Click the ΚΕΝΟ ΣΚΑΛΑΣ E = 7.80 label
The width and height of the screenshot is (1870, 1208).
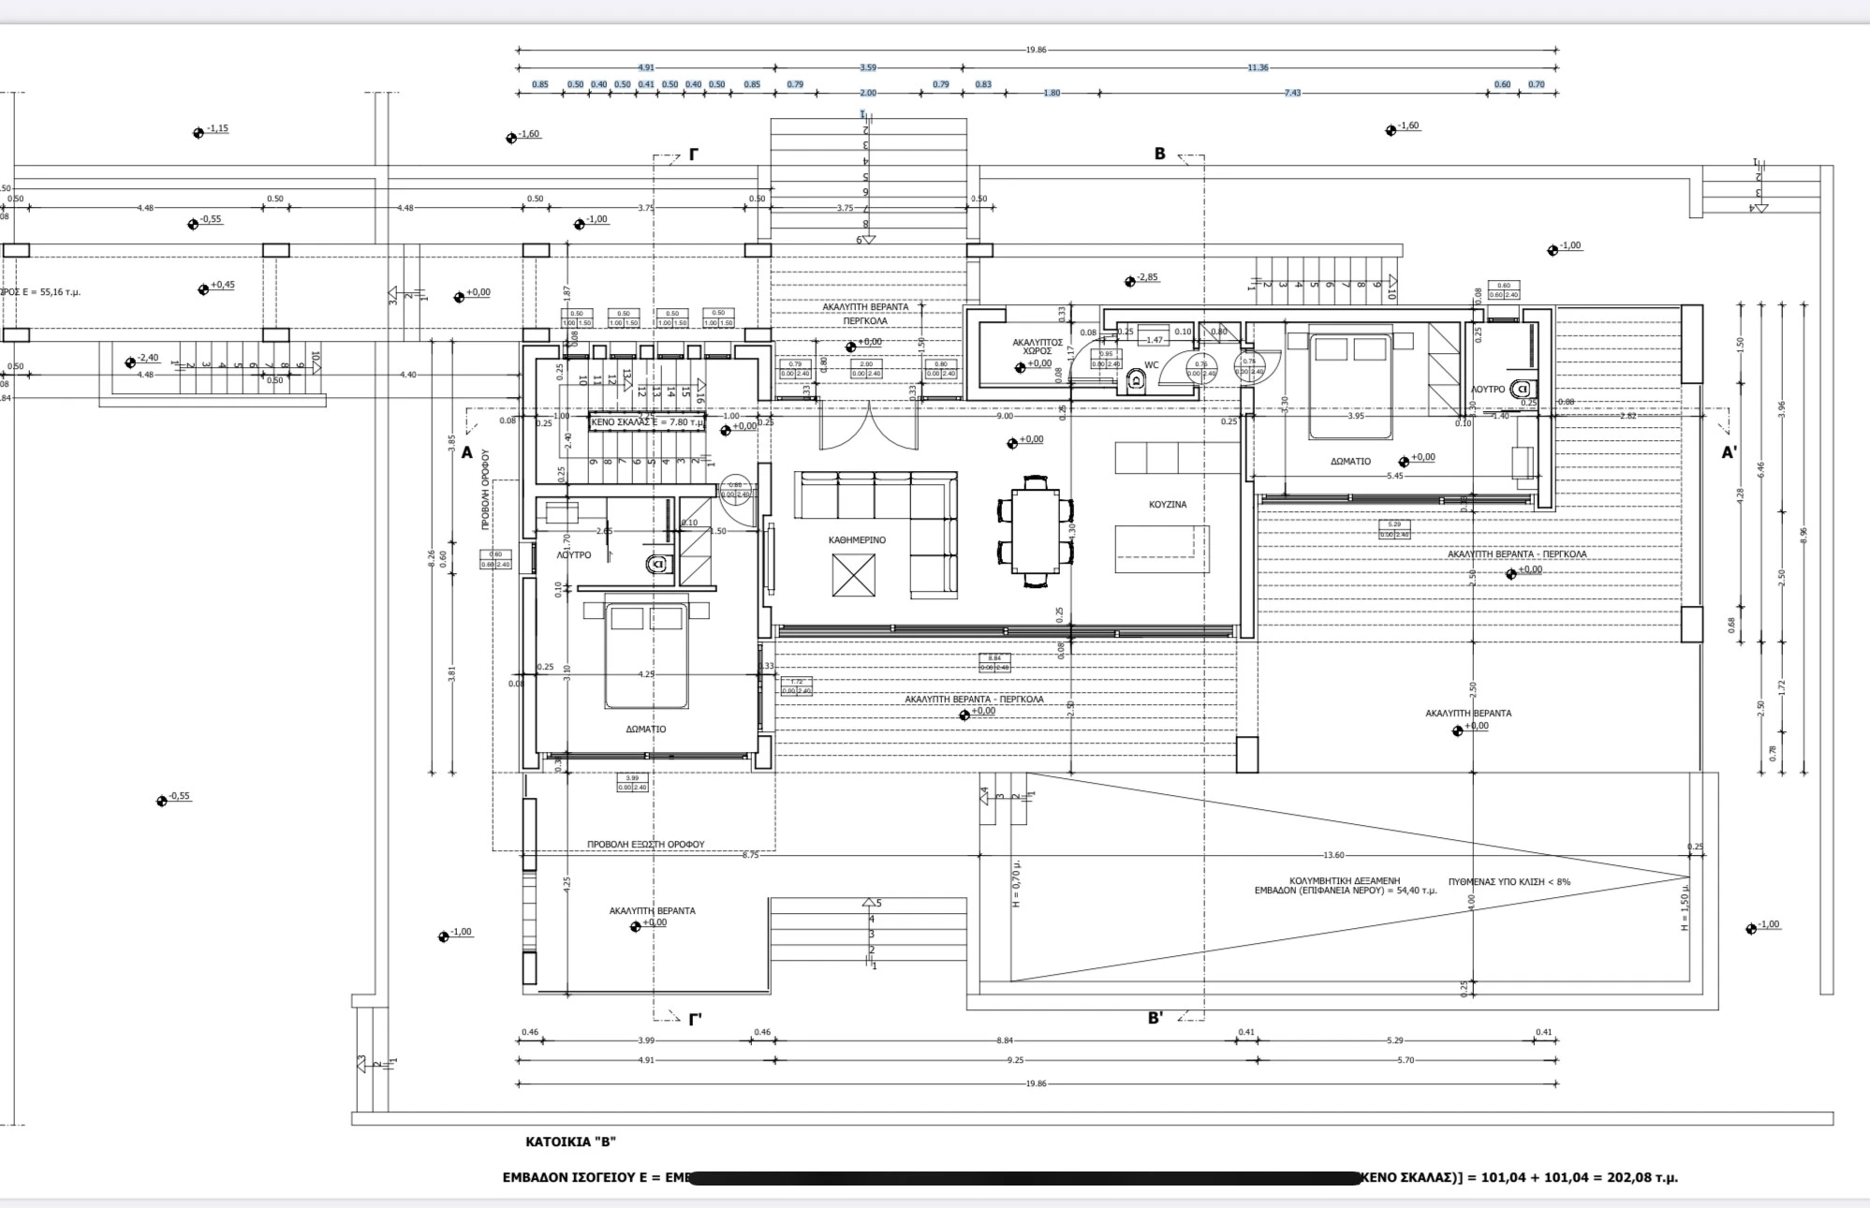(x=647, y=422)
